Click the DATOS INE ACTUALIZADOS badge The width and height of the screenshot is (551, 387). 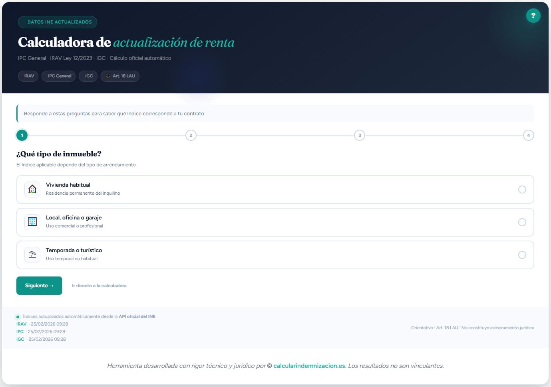[58, 22]
